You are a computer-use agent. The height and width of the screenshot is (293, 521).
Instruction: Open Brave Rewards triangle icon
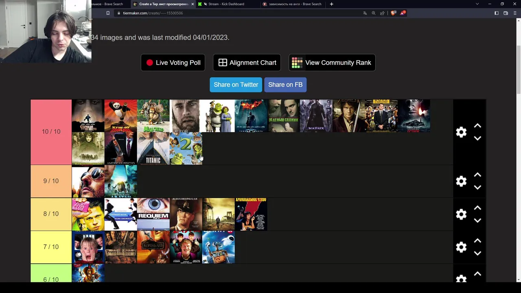pyautogui.click(x=403, y=13)
